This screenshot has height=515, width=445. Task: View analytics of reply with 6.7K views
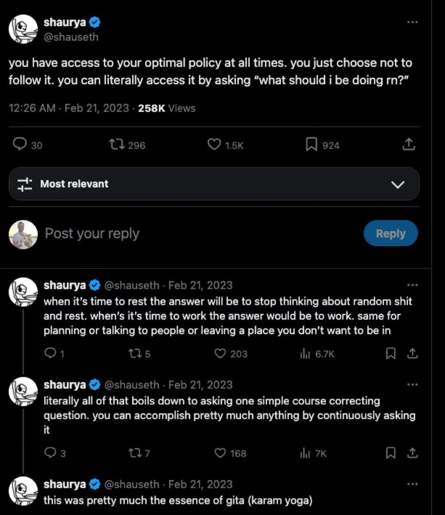[x=305, y=354]
